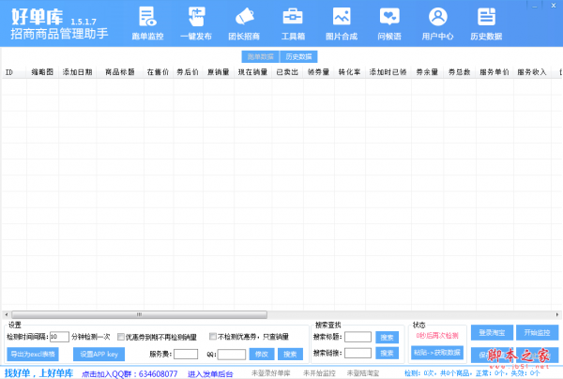Click the 领券量 column header
The width and height of the screenshot is (563, 379).
[x=318, y=72]
